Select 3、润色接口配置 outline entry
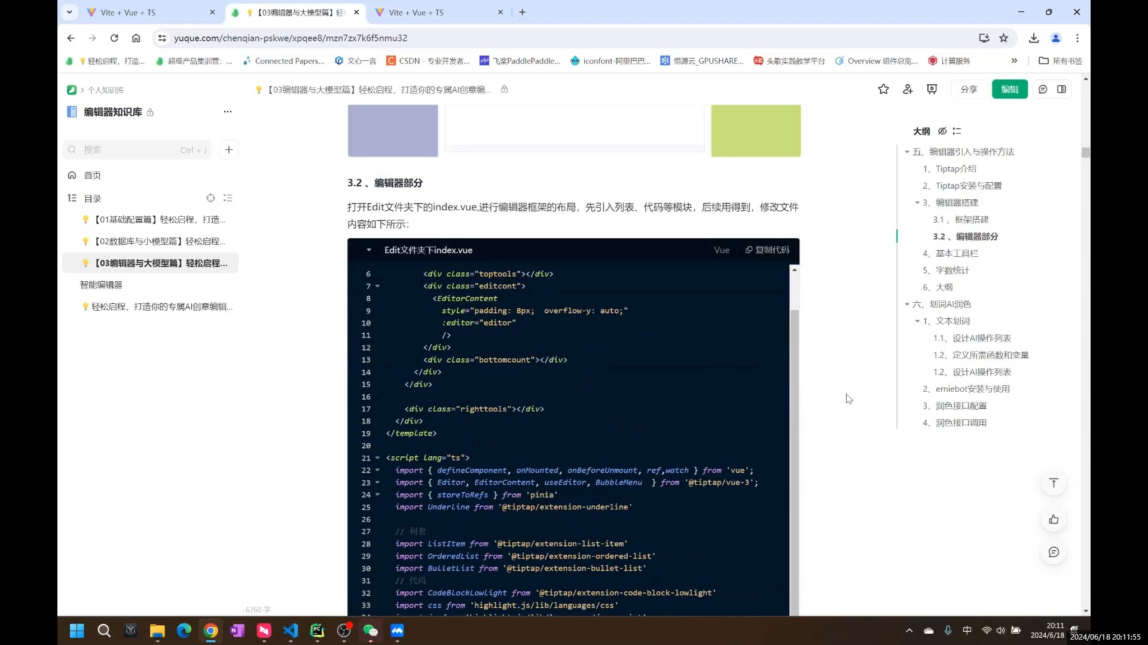The width and height of the screenshot is (1148, 645). point(955,406)
